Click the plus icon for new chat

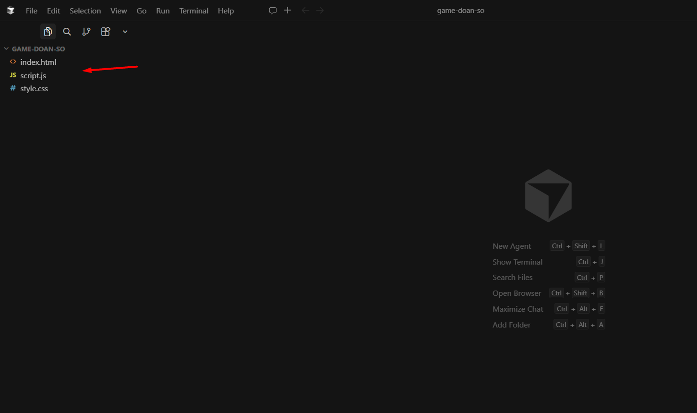tap(288, 10)
